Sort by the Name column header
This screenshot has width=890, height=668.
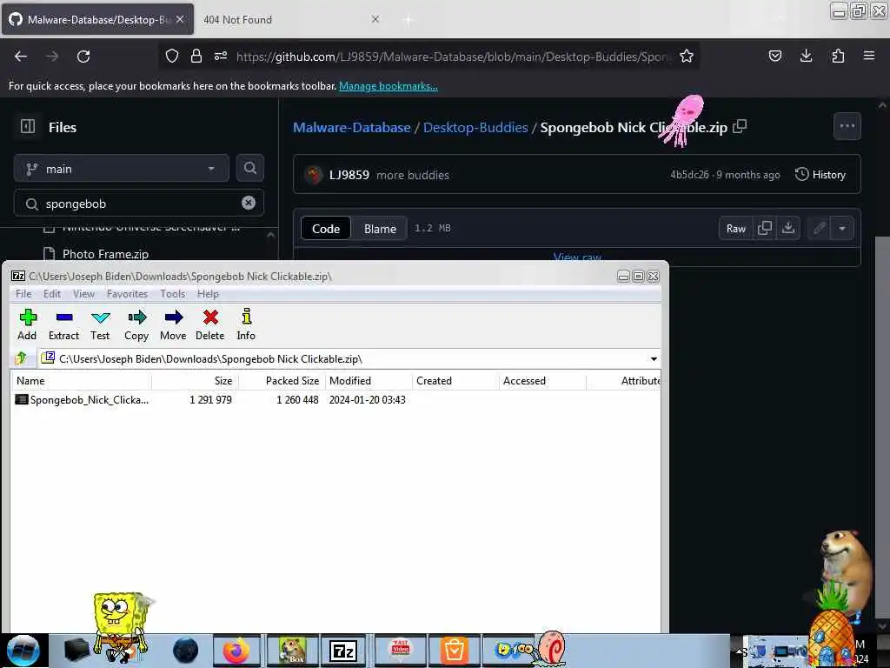pos(81,381)
